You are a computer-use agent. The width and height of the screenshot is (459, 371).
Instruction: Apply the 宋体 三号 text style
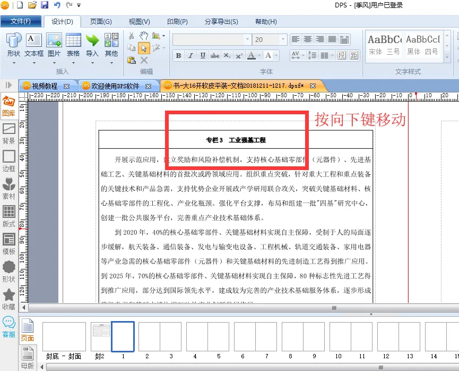(385, 45)
